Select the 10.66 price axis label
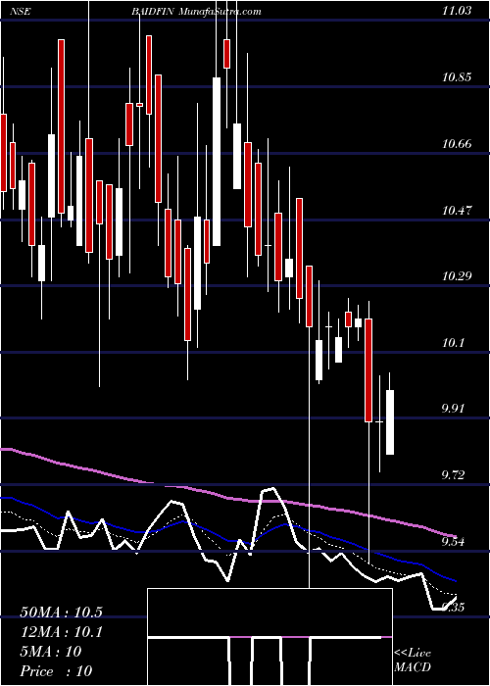Screen dimensions: 490x686 (x=457, y=143)
